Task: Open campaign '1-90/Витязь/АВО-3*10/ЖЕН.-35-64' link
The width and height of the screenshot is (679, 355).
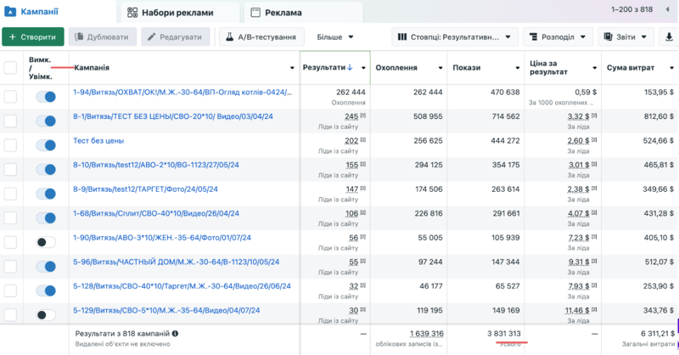Action: pos(162,238)
